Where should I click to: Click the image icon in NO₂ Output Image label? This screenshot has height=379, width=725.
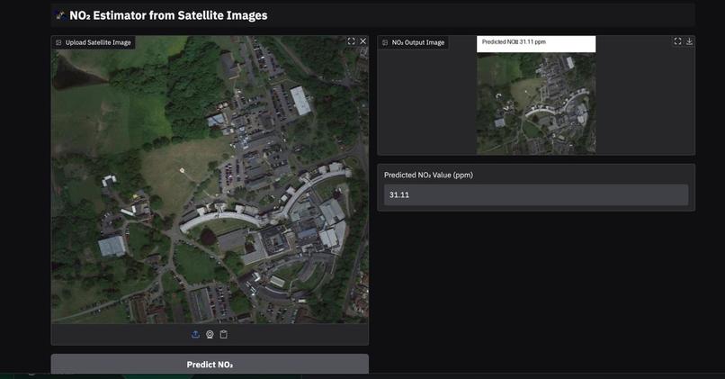click(x=385, y=42)
